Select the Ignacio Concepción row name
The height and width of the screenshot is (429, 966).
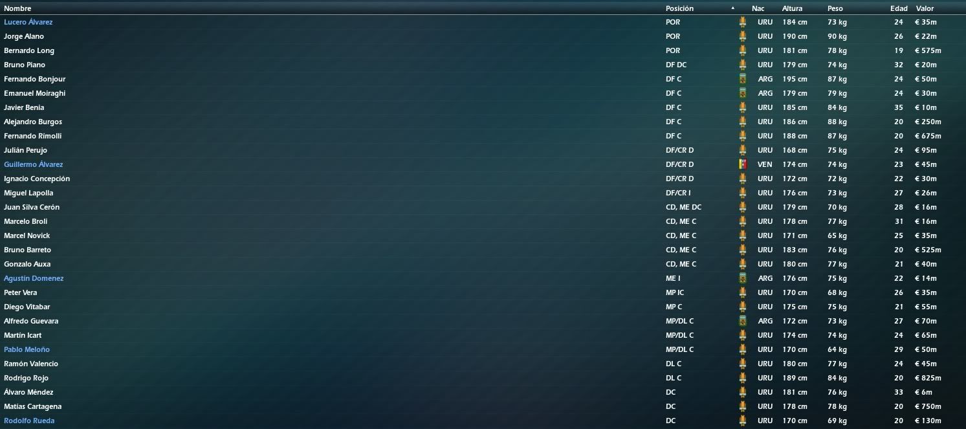(x=37, y=179)
